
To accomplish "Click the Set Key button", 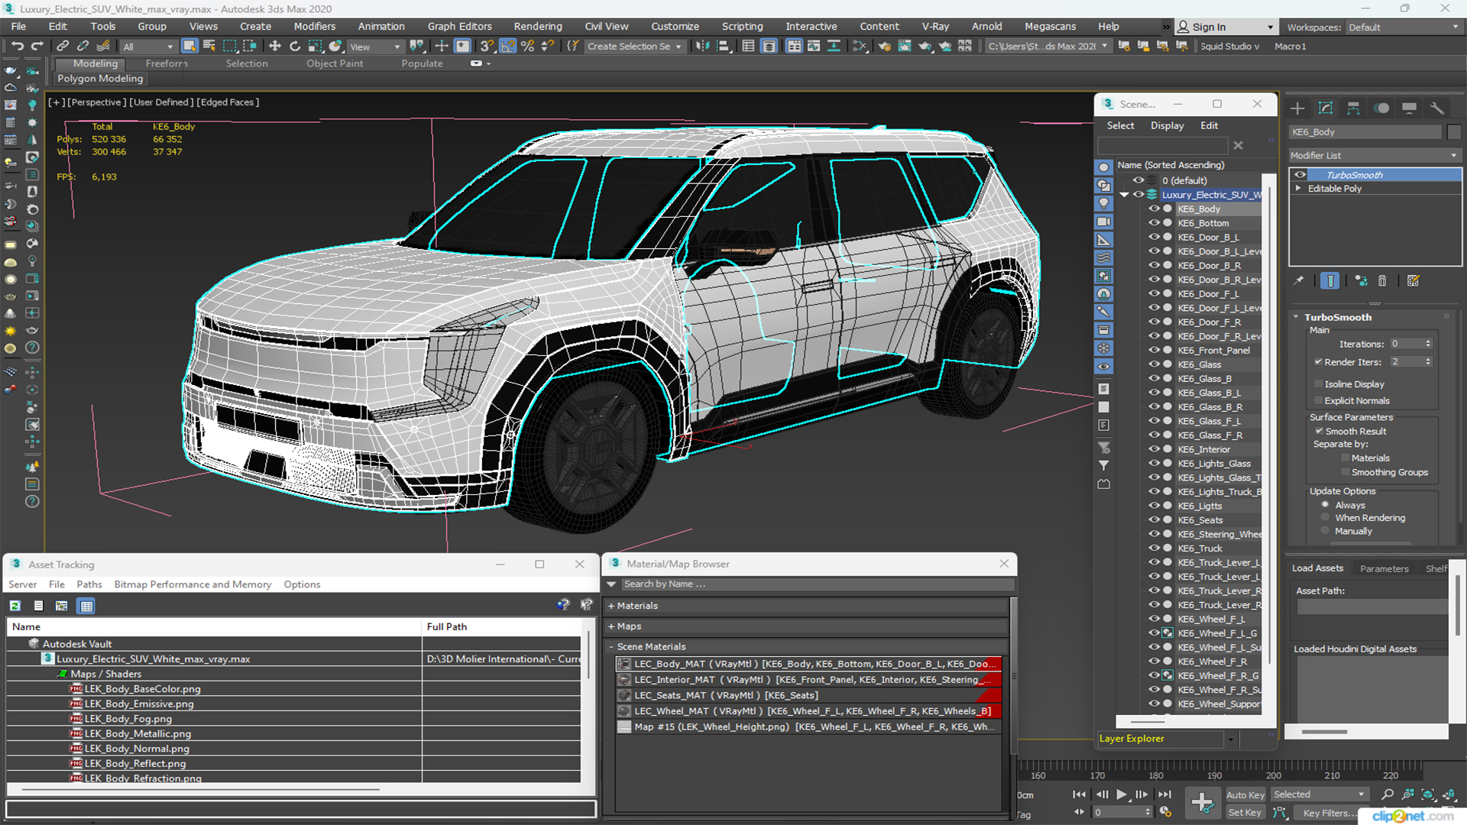I will click(x=1245, y=813).
